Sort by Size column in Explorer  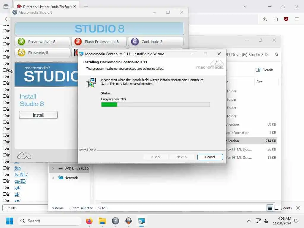coord(259,82)
